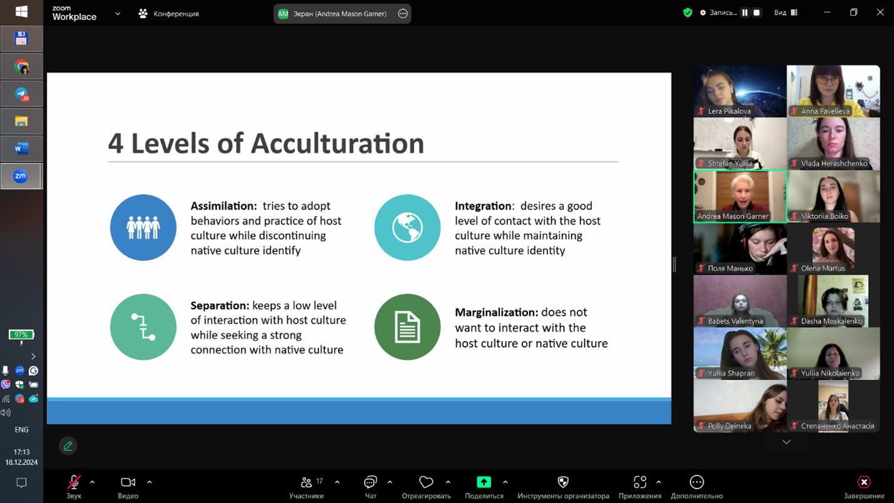Screen dimensions: 894x503
Task: Click the Zoom icon in taskbar
Action: pyautogui.click(x=21, y=176)
